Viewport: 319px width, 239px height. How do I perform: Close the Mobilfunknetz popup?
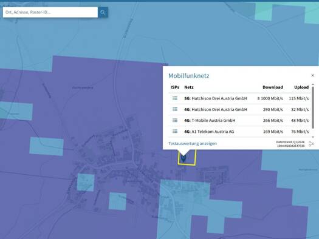[x=313, y=75]
